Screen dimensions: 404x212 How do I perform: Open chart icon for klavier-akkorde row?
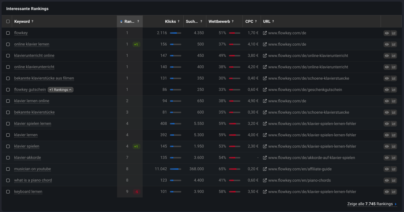(x=394, y=158)
